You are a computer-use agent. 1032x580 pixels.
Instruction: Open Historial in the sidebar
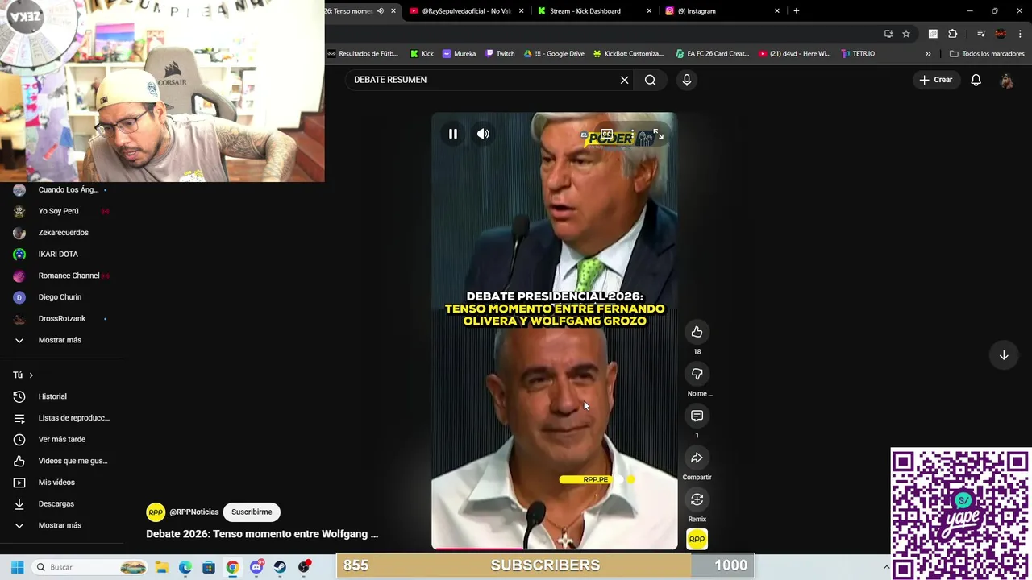(x=61, y=396)
